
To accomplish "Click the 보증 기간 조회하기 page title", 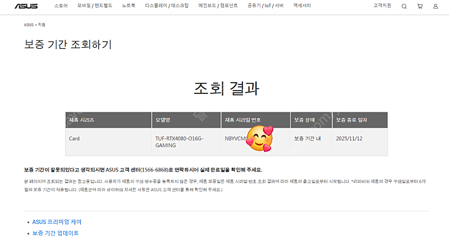I will 68,44.
